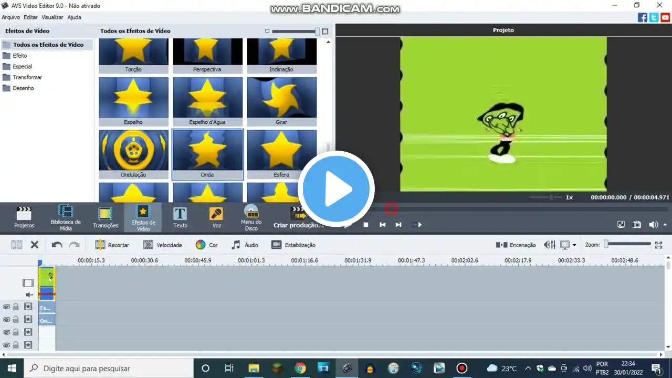Lock the On... effect track

coord(16,320)
